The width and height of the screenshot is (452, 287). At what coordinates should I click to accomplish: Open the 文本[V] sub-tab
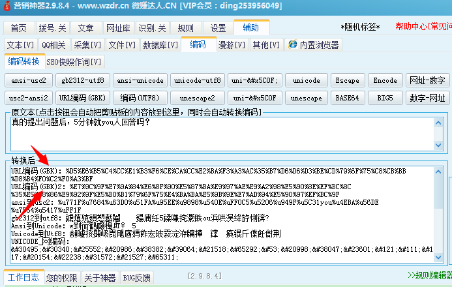click(x=20, y=45)
